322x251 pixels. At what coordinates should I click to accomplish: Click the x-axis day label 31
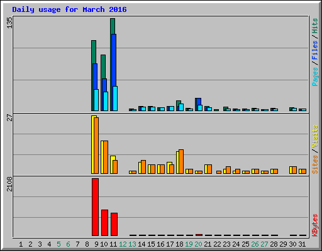(x=302, y=244)
